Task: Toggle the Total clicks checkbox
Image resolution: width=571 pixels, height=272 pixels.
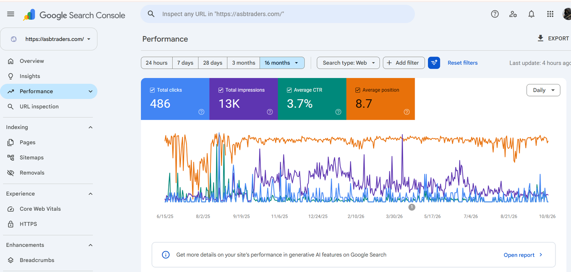Action: tap(152, 90)
